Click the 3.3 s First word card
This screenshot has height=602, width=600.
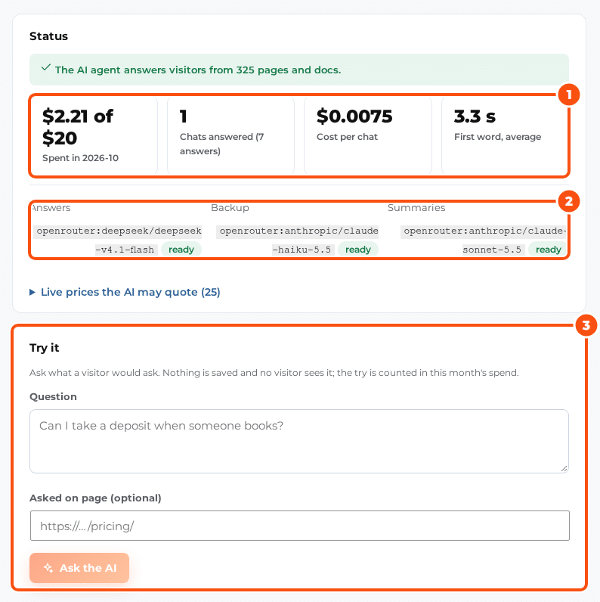click(504, 135)
